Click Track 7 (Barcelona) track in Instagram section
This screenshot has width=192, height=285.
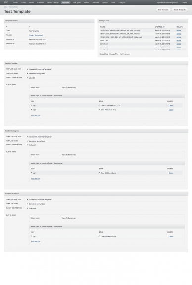pos(69,155)
